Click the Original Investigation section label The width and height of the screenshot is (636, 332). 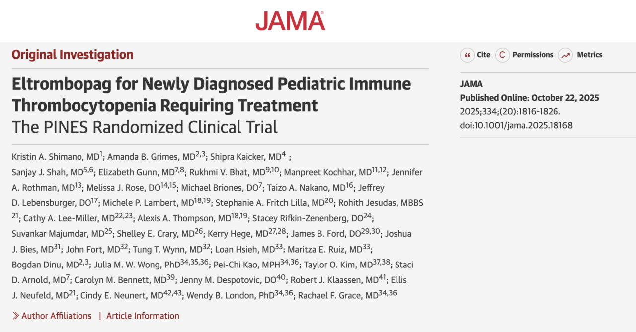pos(72,54)
